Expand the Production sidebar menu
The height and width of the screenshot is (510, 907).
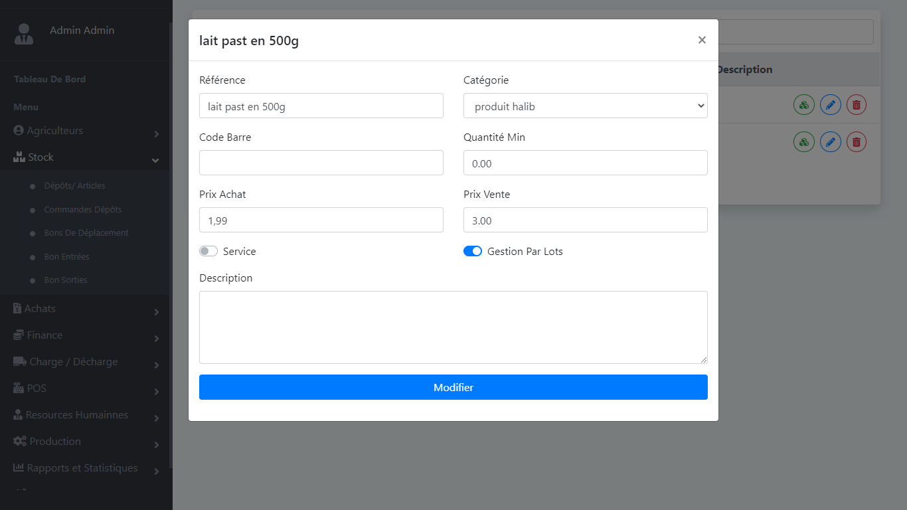point(86,442)
